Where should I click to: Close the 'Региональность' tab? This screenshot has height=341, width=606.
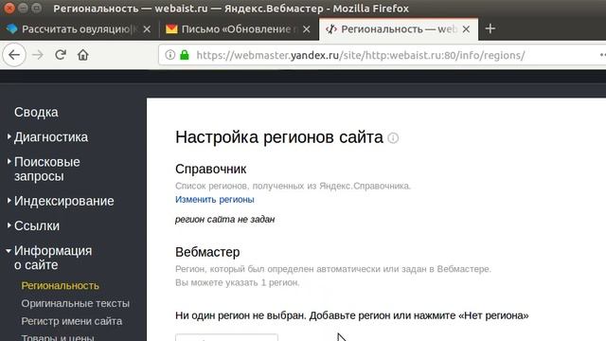tap(466, 29)
